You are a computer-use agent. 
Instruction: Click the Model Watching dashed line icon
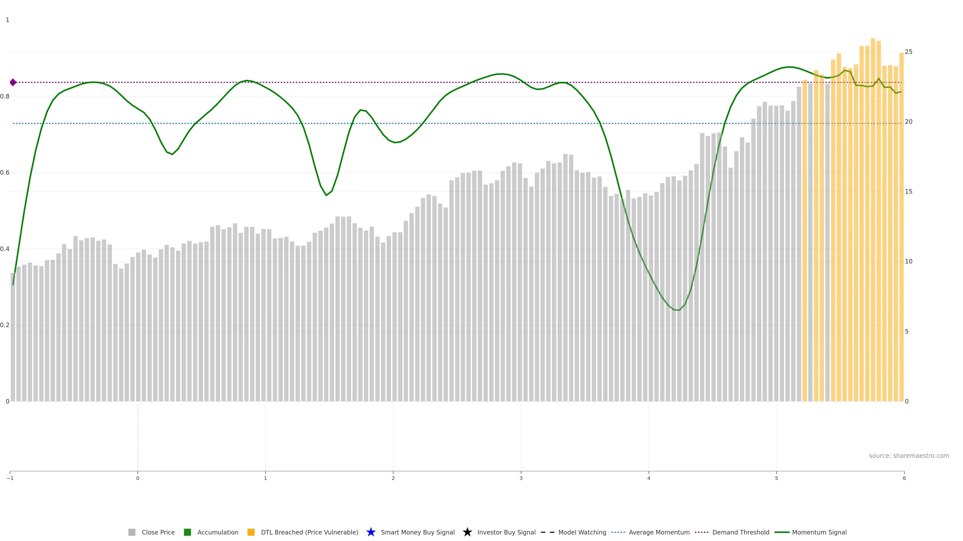(x=547, y=532)
